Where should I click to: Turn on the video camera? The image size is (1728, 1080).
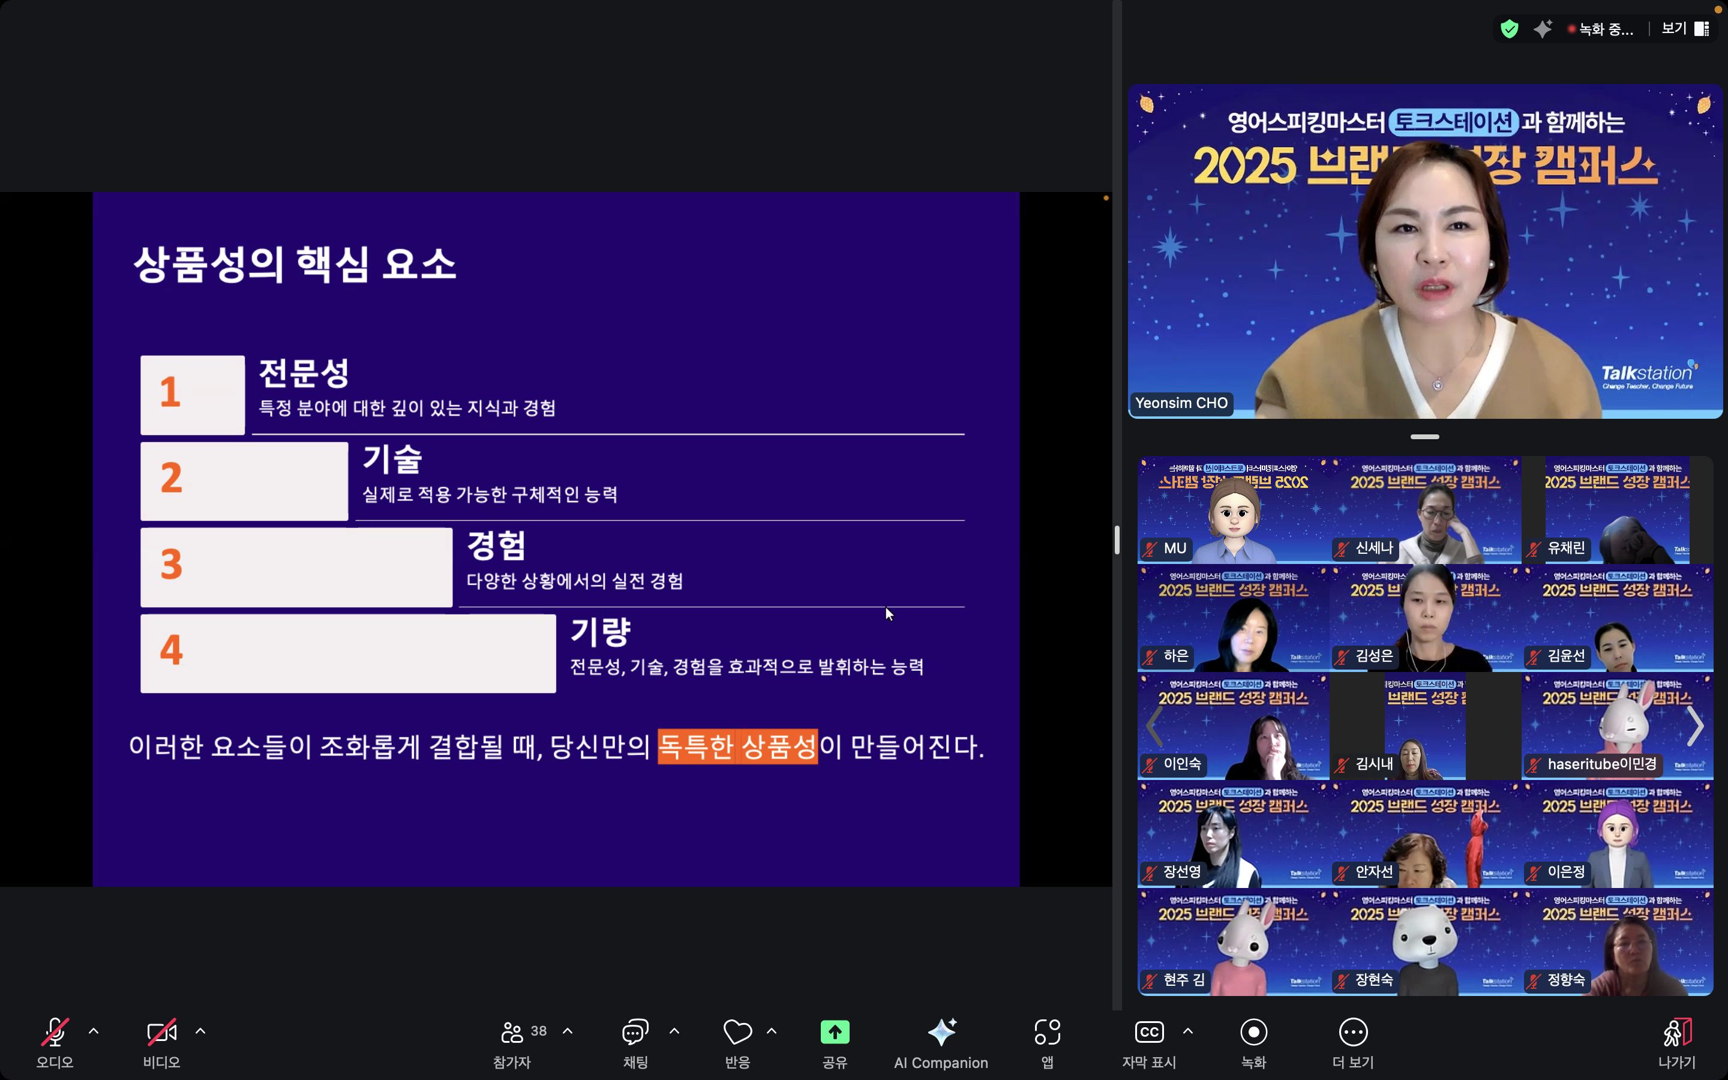coord(161,1033)
